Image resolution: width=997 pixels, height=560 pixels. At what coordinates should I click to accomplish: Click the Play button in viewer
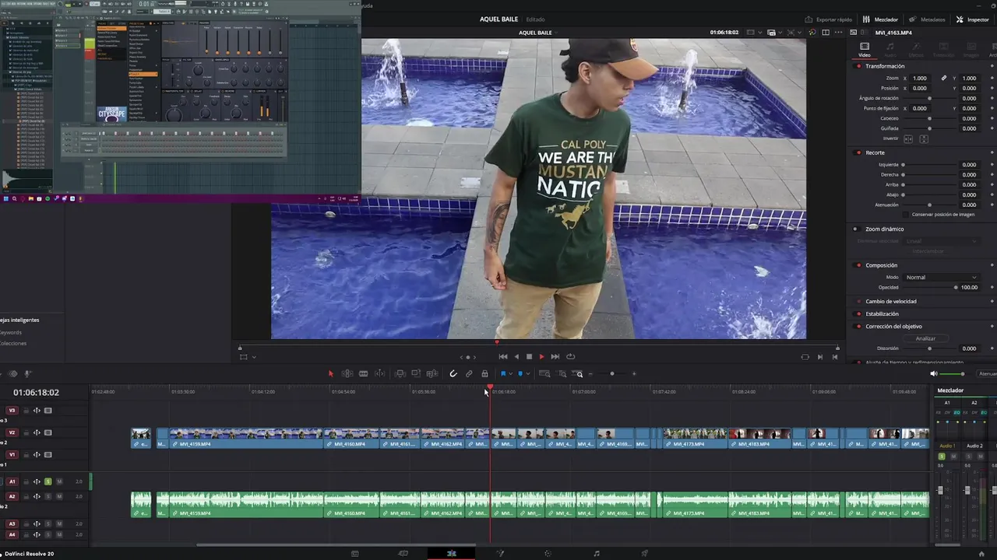point(541,357)
